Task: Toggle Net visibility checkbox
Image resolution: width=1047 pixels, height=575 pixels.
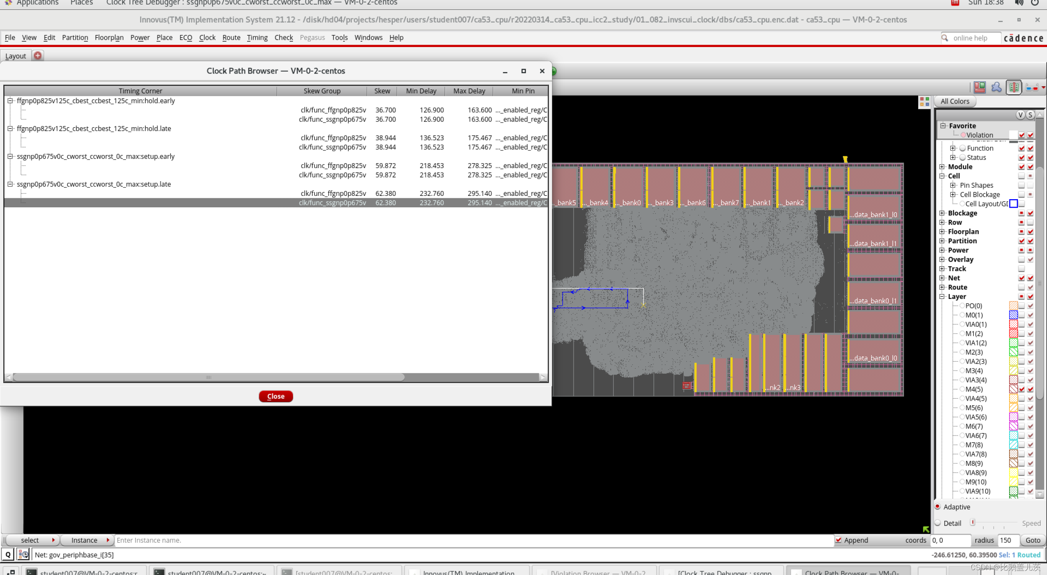Action: pyautogui.click(x=1021, y=278)
